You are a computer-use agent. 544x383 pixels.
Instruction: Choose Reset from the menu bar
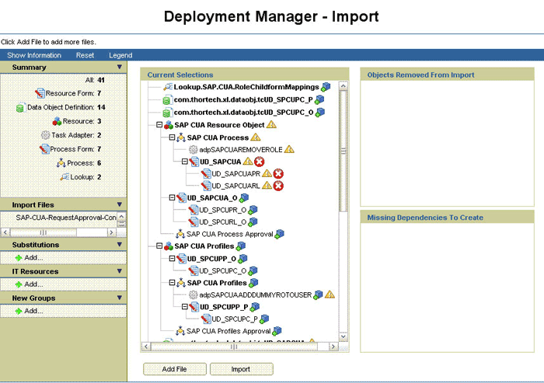85,55
